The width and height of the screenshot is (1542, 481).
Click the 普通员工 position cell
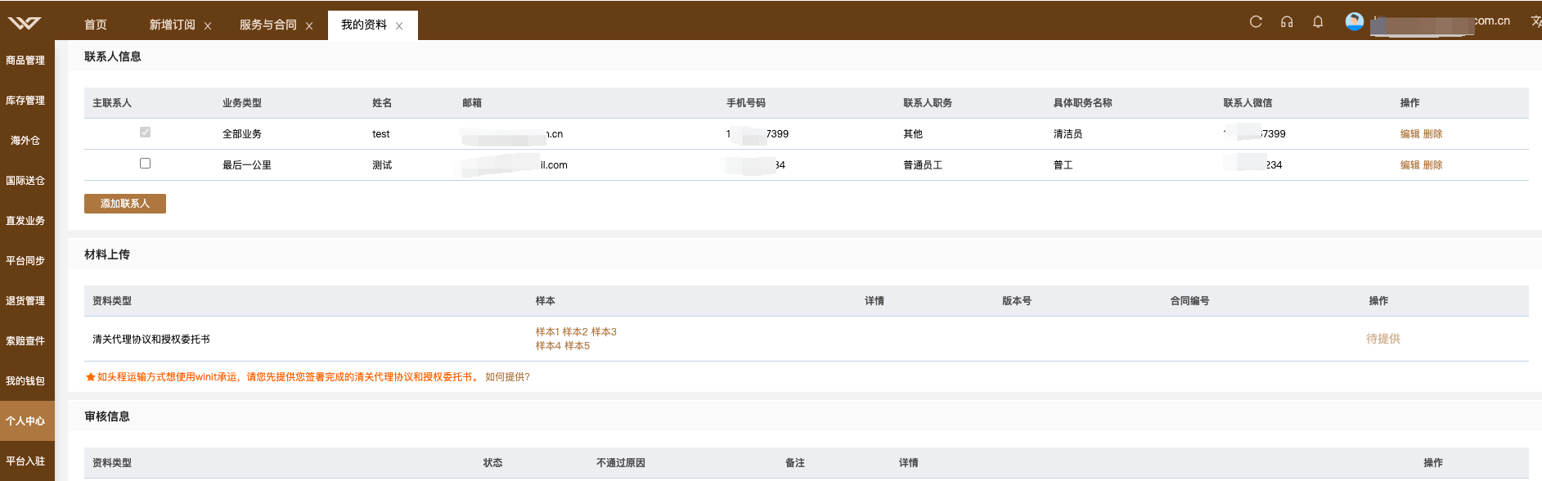coord(923,165)
